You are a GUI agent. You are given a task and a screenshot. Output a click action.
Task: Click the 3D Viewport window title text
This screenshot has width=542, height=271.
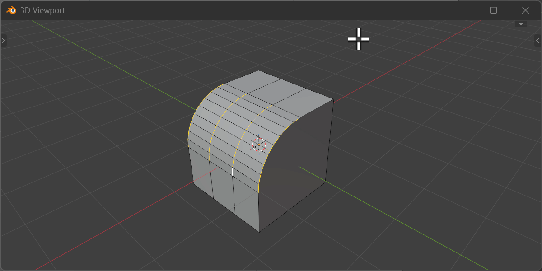click(42, 10)
